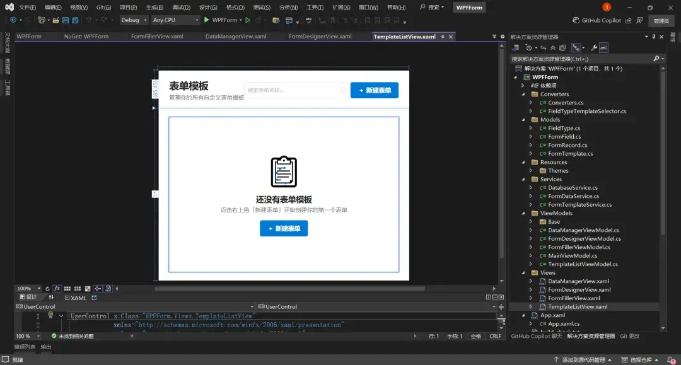Expand the Themes folder
The height and width of the screenshot is (365, 681).
click(x=531, y=171)
